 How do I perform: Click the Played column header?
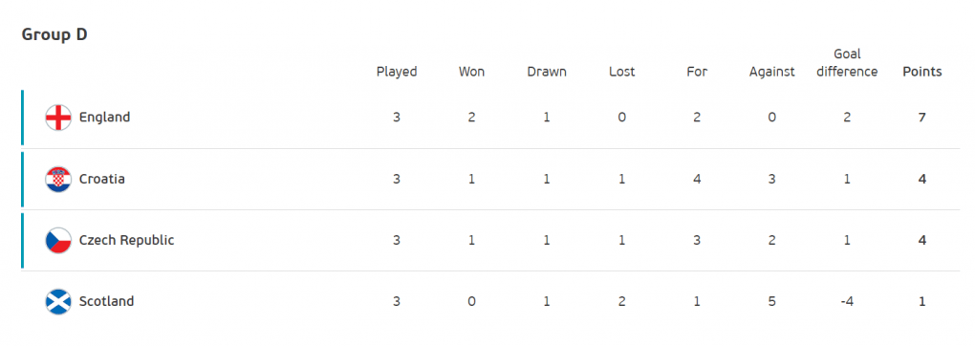click(x=397, y=72)
